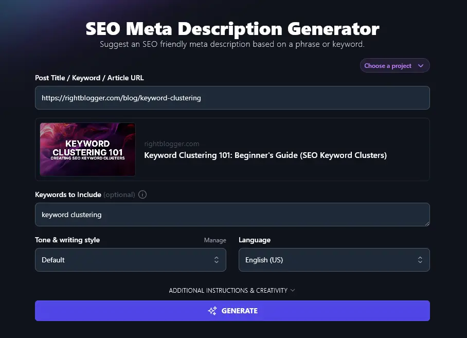Open the English (US) language dropdown
Viewport: 467px width, 338px height.
point(334,260)
